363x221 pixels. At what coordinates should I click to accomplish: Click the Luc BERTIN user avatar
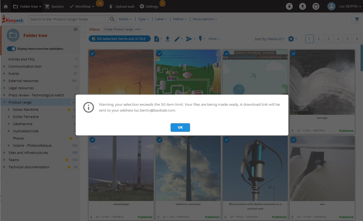click(x=331, y=6)
